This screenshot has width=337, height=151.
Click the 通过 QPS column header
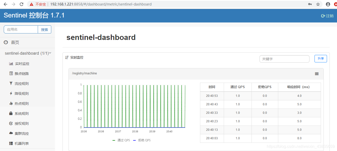point(238,87)
